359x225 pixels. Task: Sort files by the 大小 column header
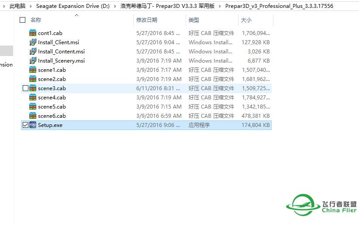[246, 20]
